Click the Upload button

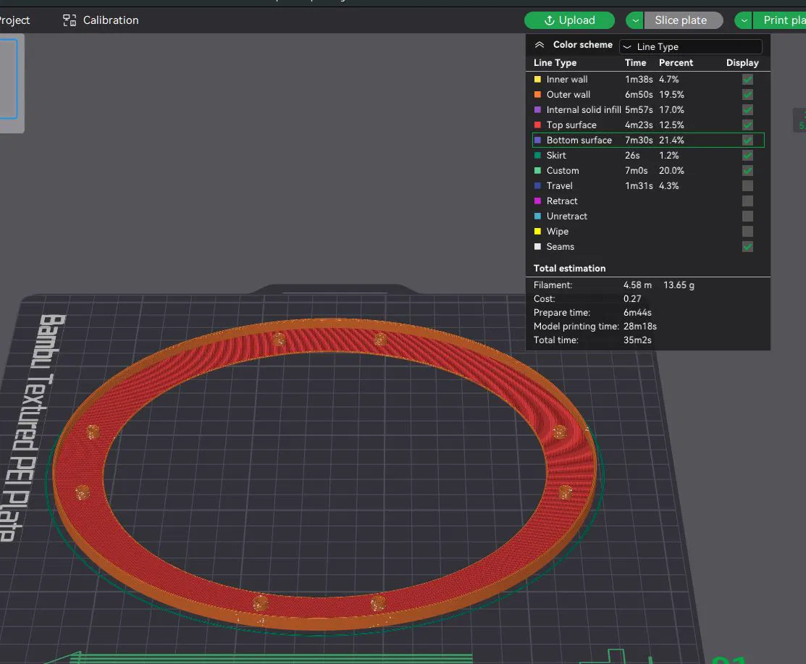tap(569, 20)
